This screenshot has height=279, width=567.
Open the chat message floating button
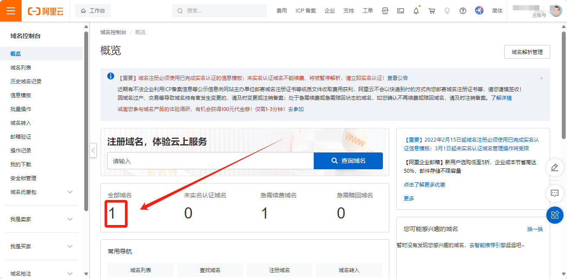pos(555,193)
